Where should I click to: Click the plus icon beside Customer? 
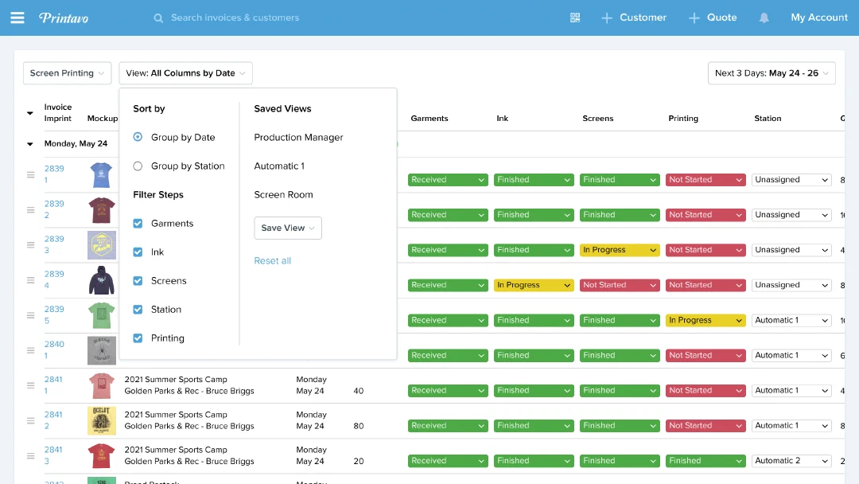point(606,18)
